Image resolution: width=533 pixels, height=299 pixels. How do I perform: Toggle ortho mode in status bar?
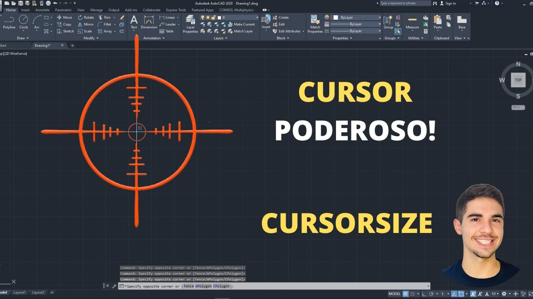(x=425, y=294)
